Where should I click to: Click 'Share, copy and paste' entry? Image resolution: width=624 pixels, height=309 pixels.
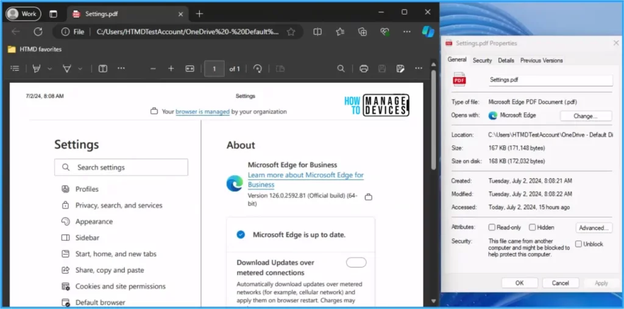(110, 270)
